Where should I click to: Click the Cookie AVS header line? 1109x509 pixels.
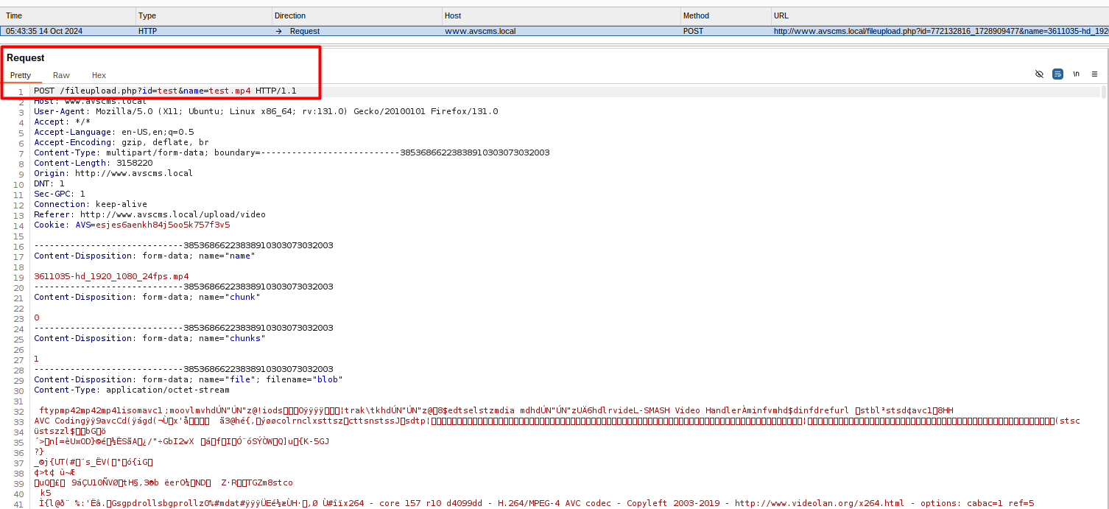pyautogui.click(x=131, y=225)
